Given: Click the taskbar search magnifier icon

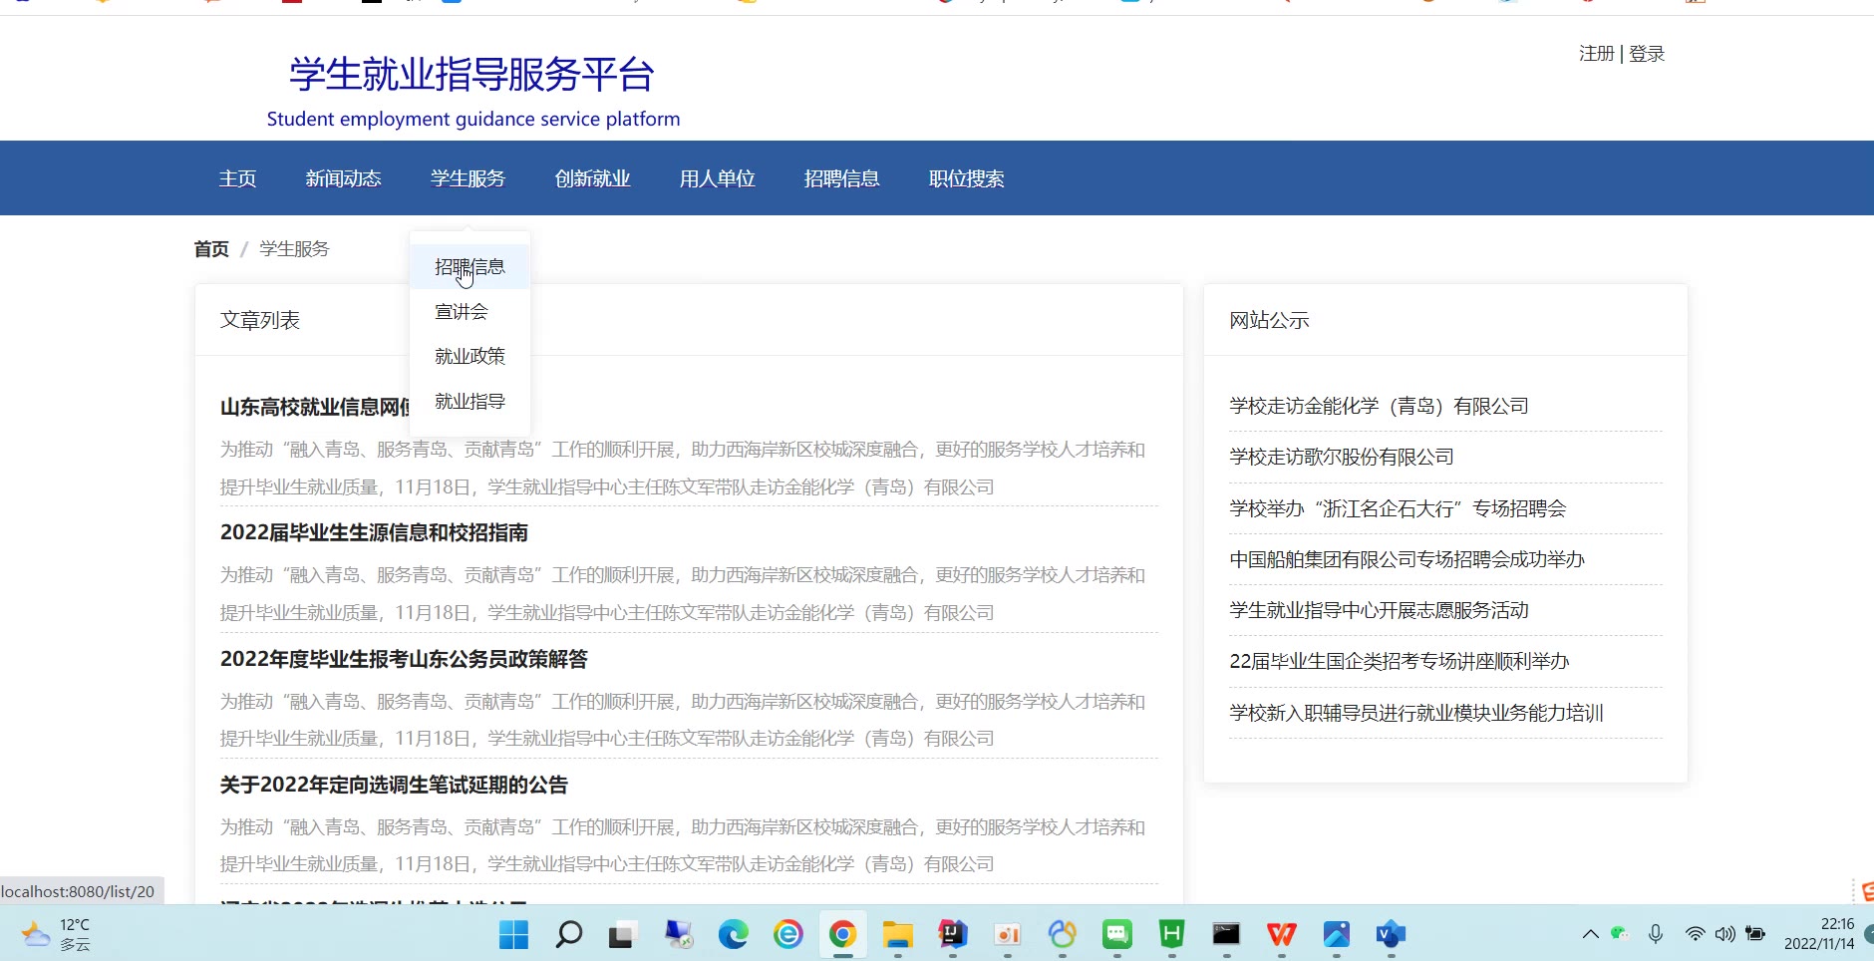Looking at the screenshot, I should pos(568,934).
